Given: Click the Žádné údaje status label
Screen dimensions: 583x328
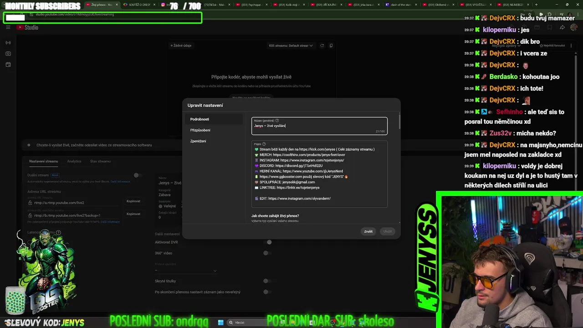Looking at the screenshot, I should (x=181, y=46).
